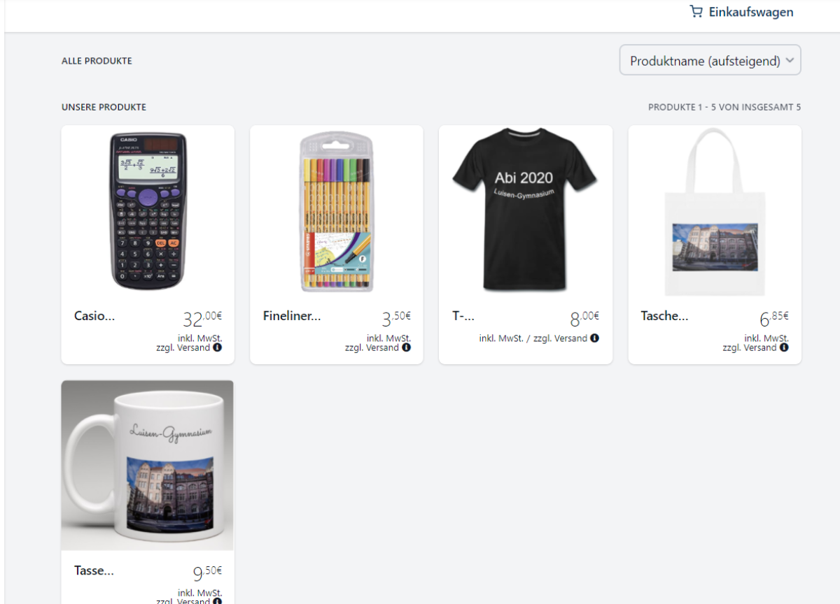Click info icon under Casio price
The width and height of the screenshot is (840, 604).
coord(217,347)
